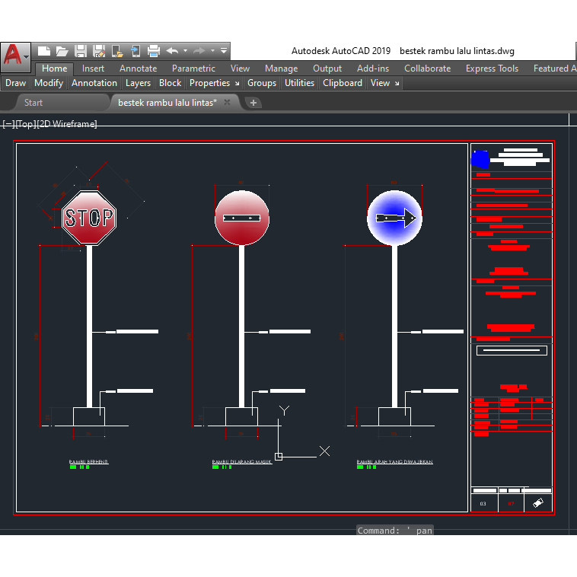This screenshot has width=577, height=577.
Task: Open the Redo history dropdown arrow
Action: pyautogui.click(x=212, y=51)
